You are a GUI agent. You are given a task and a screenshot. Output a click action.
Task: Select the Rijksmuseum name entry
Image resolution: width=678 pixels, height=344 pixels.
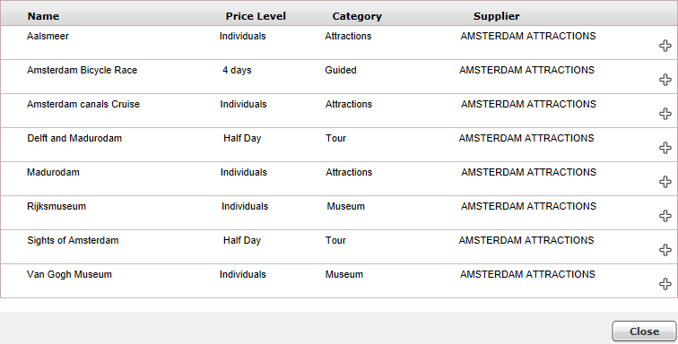point(56,207)
